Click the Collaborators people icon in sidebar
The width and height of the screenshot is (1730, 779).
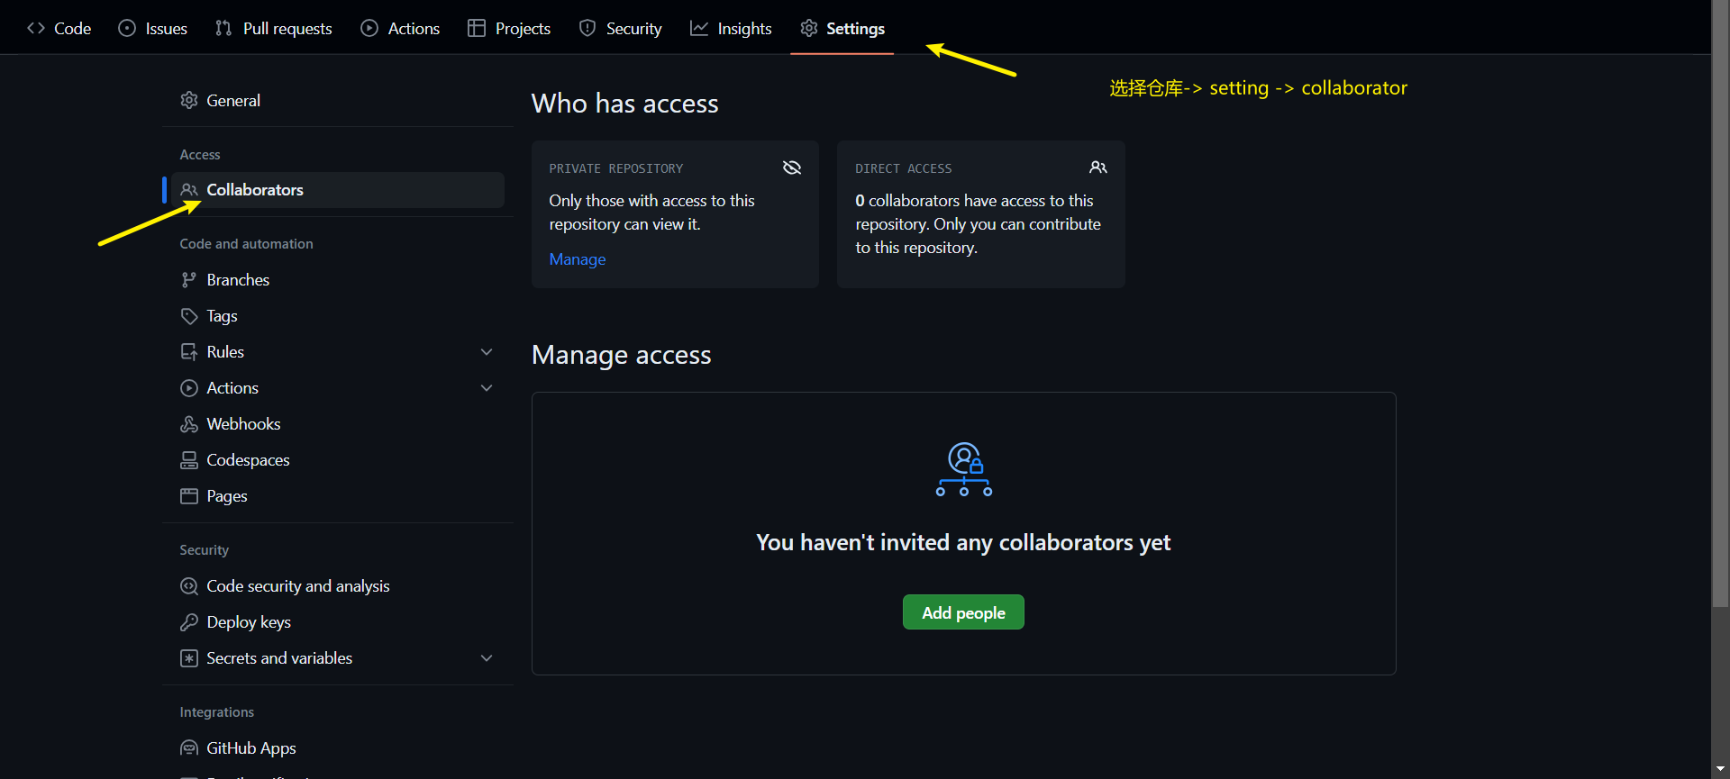(x=189, y=190)
